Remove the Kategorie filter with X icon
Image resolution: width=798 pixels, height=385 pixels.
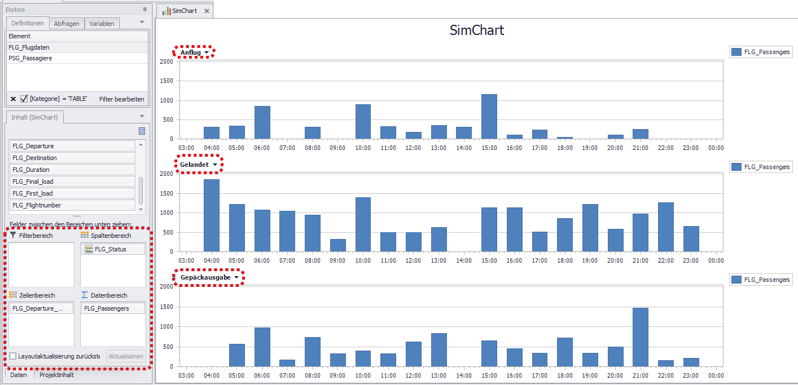point(14,99)
